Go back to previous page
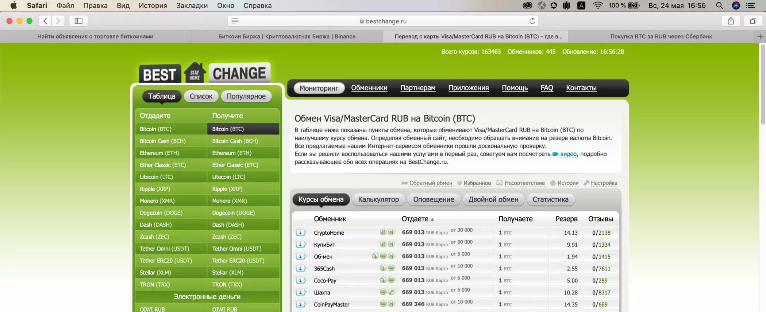Image resolution: width=766 pixels, height=312 pixels. [x=45, y=21]
